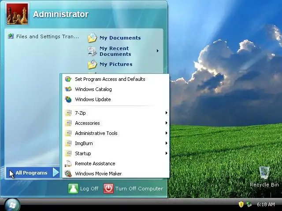Click the green Log Off icon
The width and height of the screenshot is (282, 211).
73,189
